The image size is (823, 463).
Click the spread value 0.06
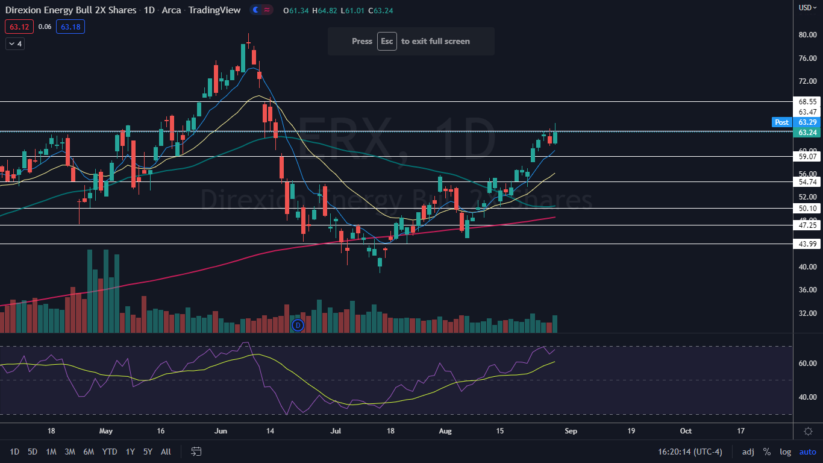tap(45, 27)
